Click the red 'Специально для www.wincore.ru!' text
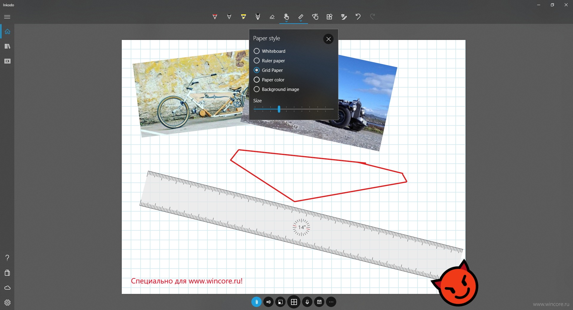Image resolution: width=573 pixels, height=310 pixels. pyautogui.click(x=187, y=281)
